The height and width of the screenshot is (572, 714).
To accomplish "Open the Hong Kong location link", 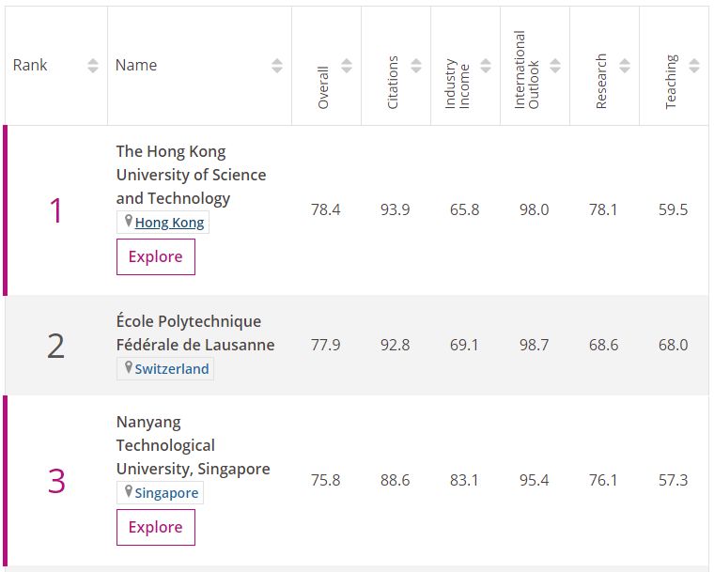I will (x=169, y=223).
